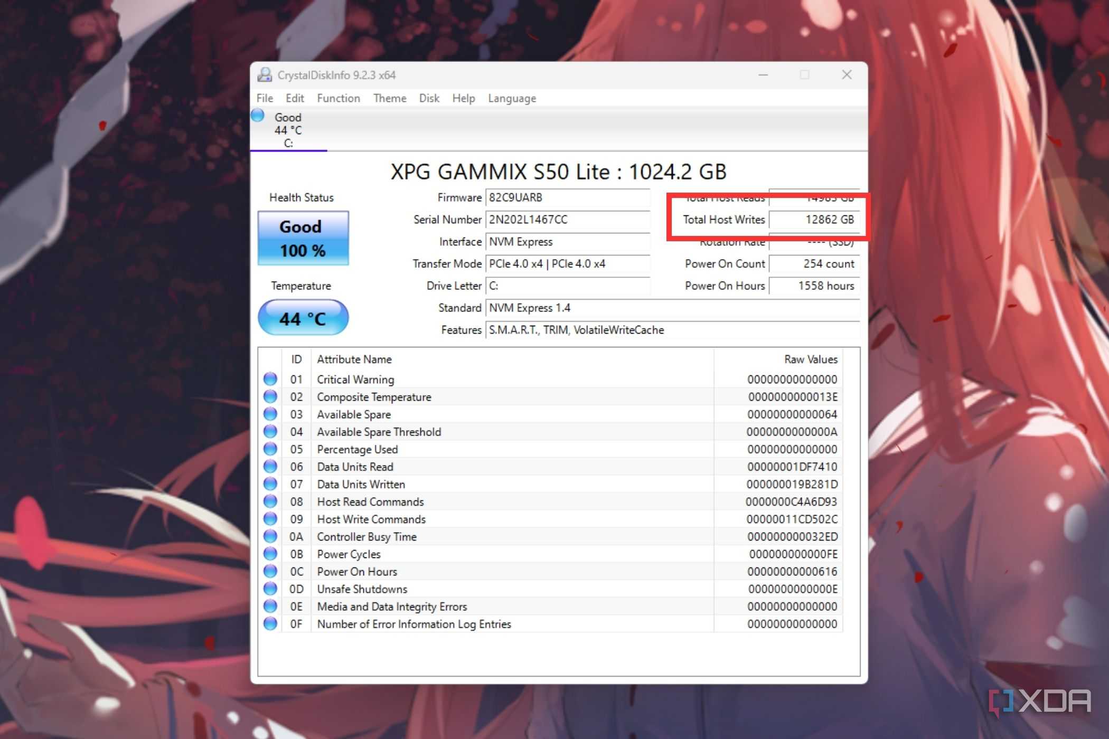Viewport: 1109px width, 739px height.
Task: Click the status orb beside Percentage Used
Action: tap(270, 449)
